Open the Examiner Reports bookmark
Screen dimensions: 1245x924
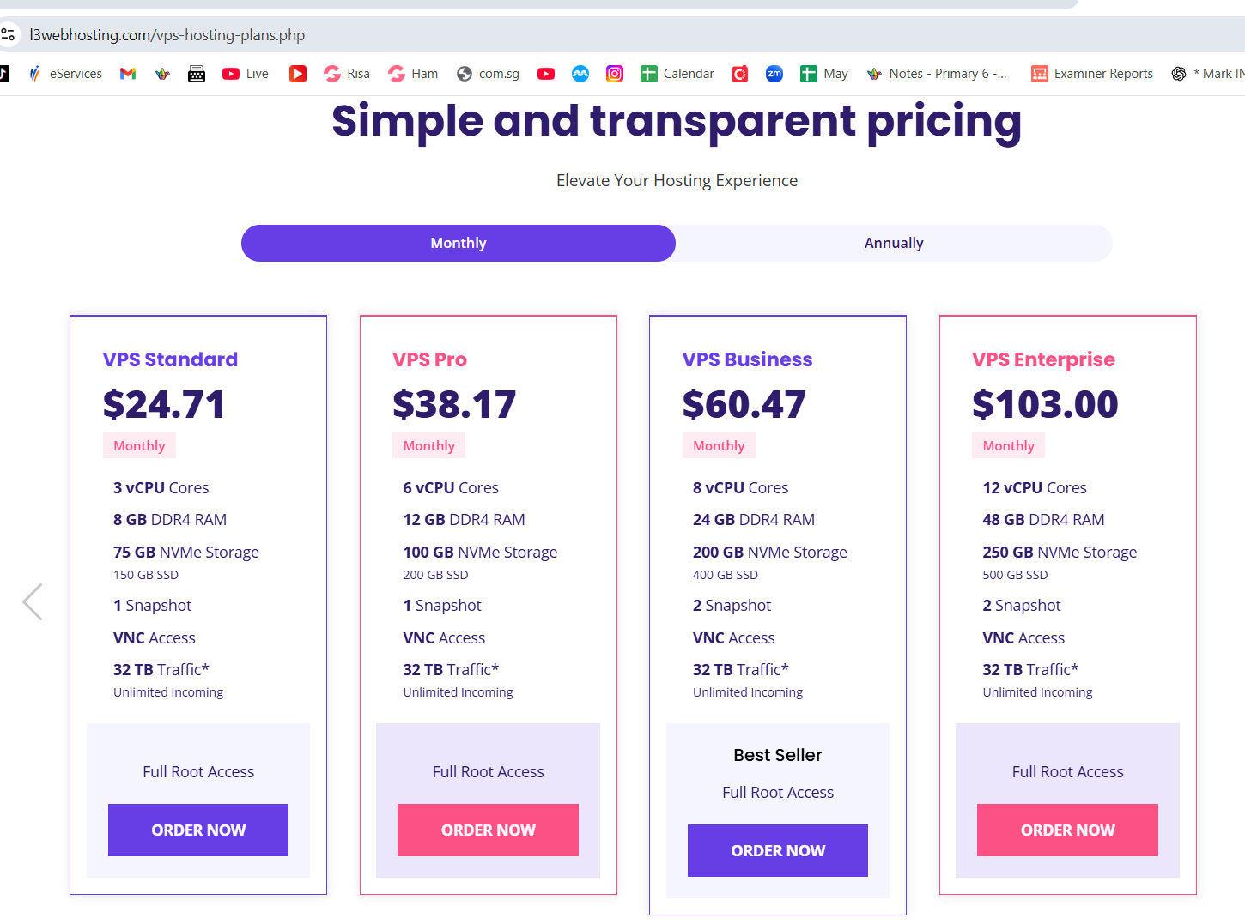(x=1092, y=74)
